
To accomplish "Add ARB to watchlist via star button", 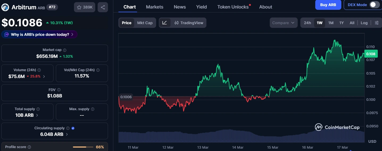I will (x=85, y=7).
